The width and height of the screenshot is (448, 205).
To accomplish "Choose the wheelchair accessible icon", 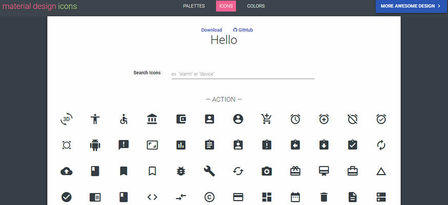I will point(124,119).
